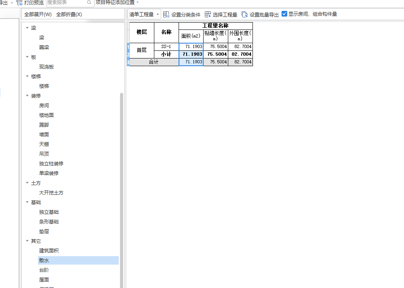Image resolution: width=404 pixels, height=288 pixels.
Task: Collapse the 土方 tree group
Action: 27,183
